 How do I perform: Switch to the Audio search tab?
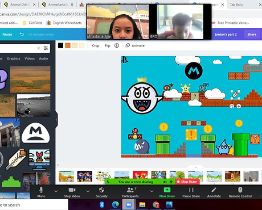pos(43,58)
